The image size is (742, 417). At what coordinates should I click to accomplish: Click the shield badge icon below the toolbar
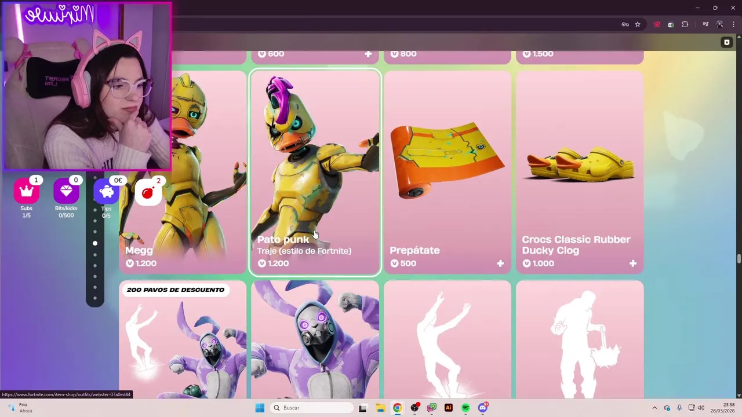click(727, 42)
